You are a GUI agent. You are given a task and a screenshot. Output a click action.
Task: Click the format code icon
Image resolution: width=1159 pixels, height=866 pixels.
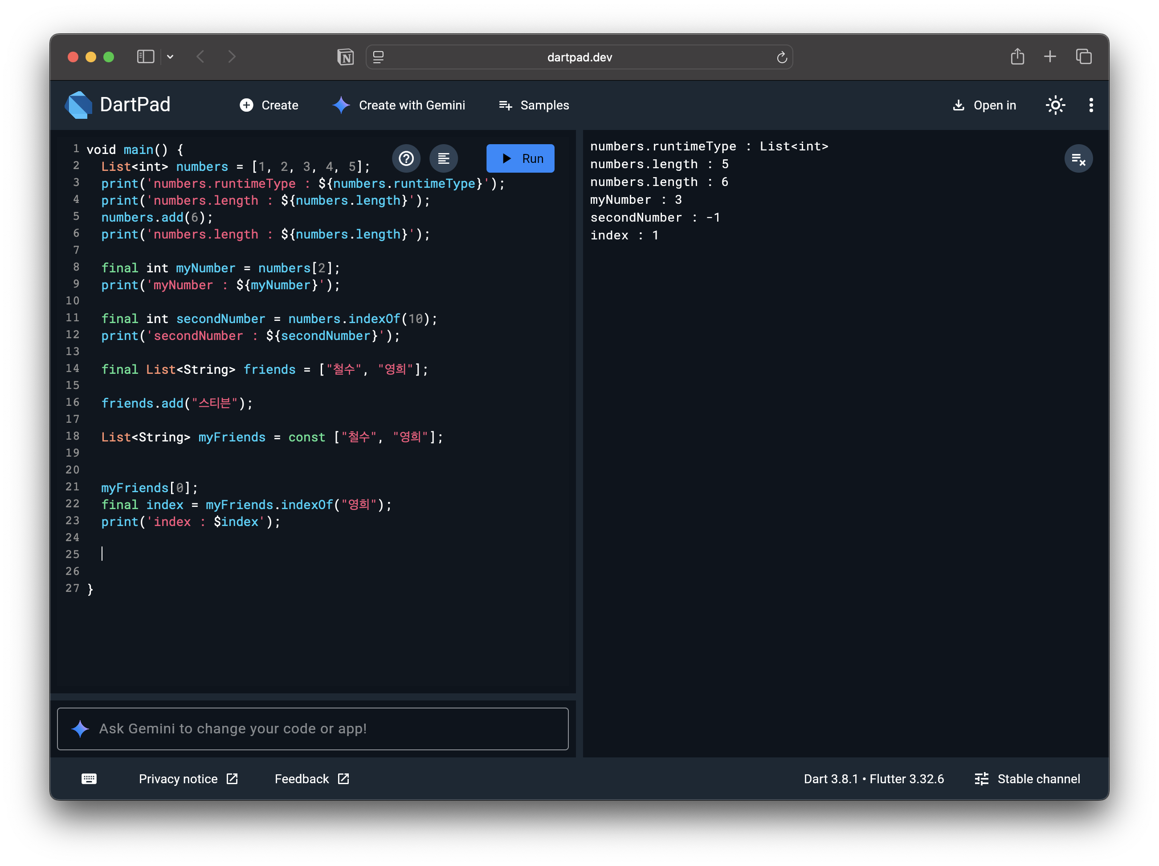point(443,158)
